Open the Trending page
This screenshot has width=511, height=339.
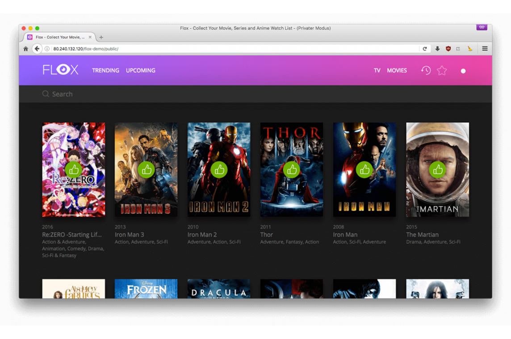(x=105, y=71)
